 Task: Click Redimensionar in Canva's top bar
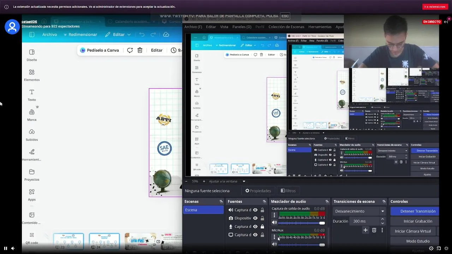(80, 35)
